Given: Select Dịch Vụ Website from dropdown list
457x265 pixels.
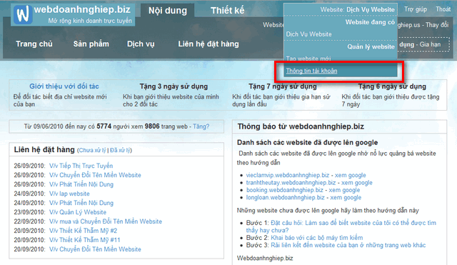Looking at the screenshot, I should [308, 34].
